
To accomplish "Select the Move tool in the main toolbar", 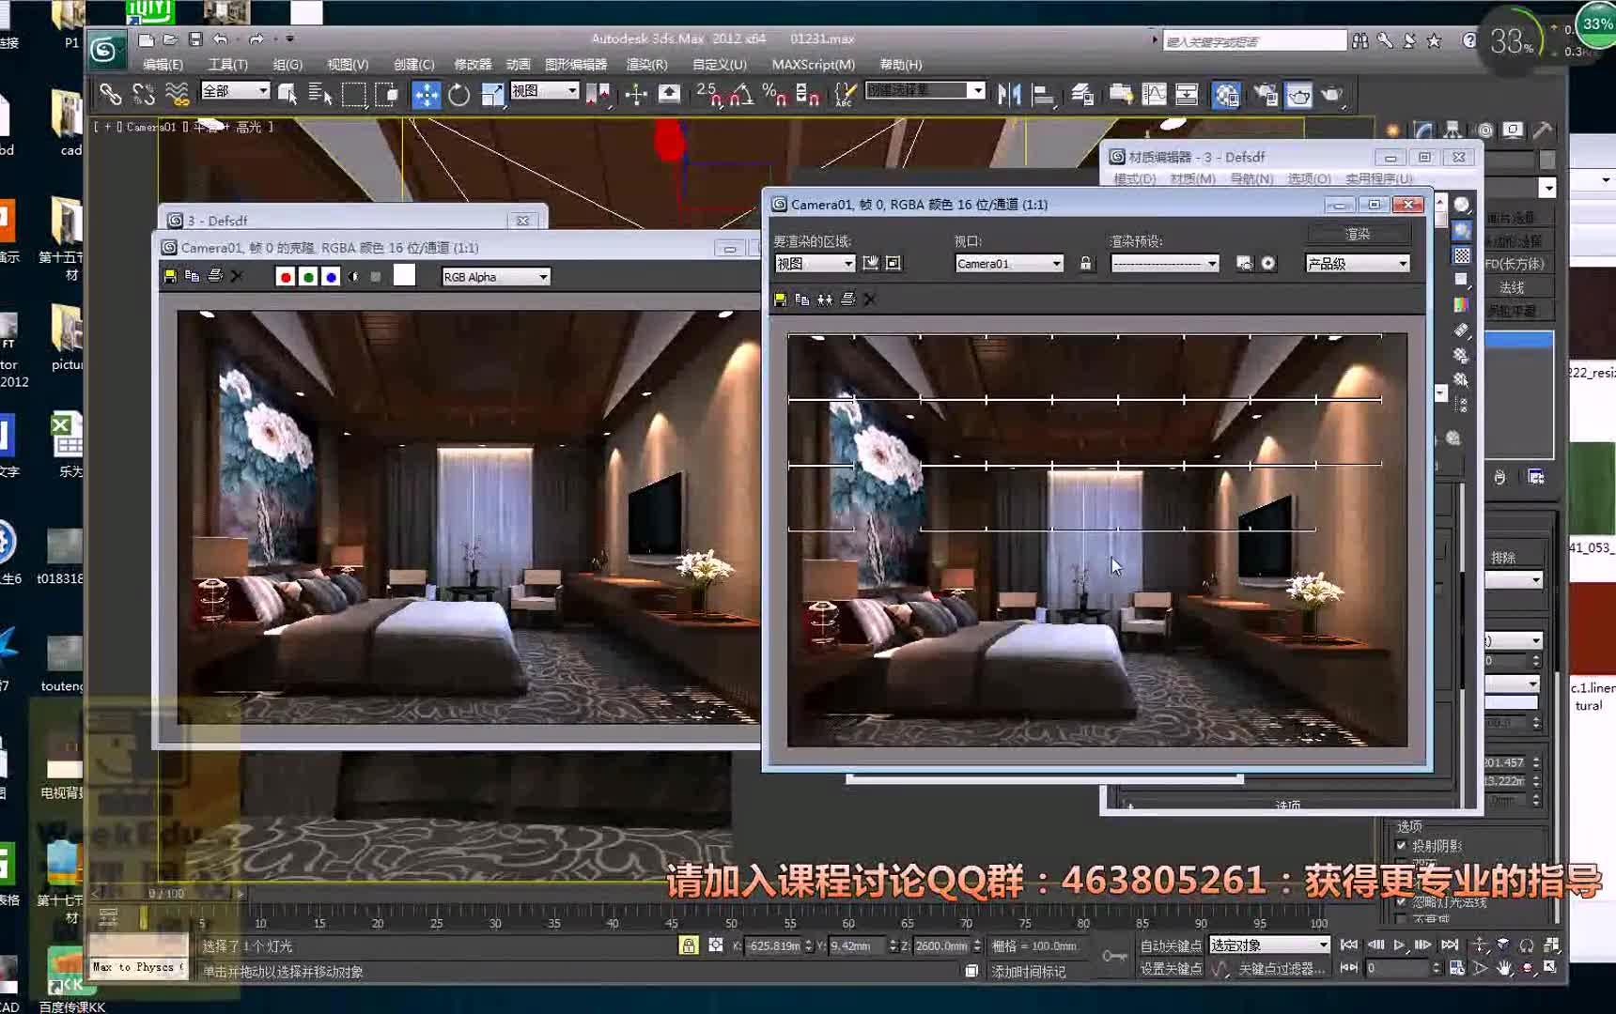I will [x=427, y=94].
